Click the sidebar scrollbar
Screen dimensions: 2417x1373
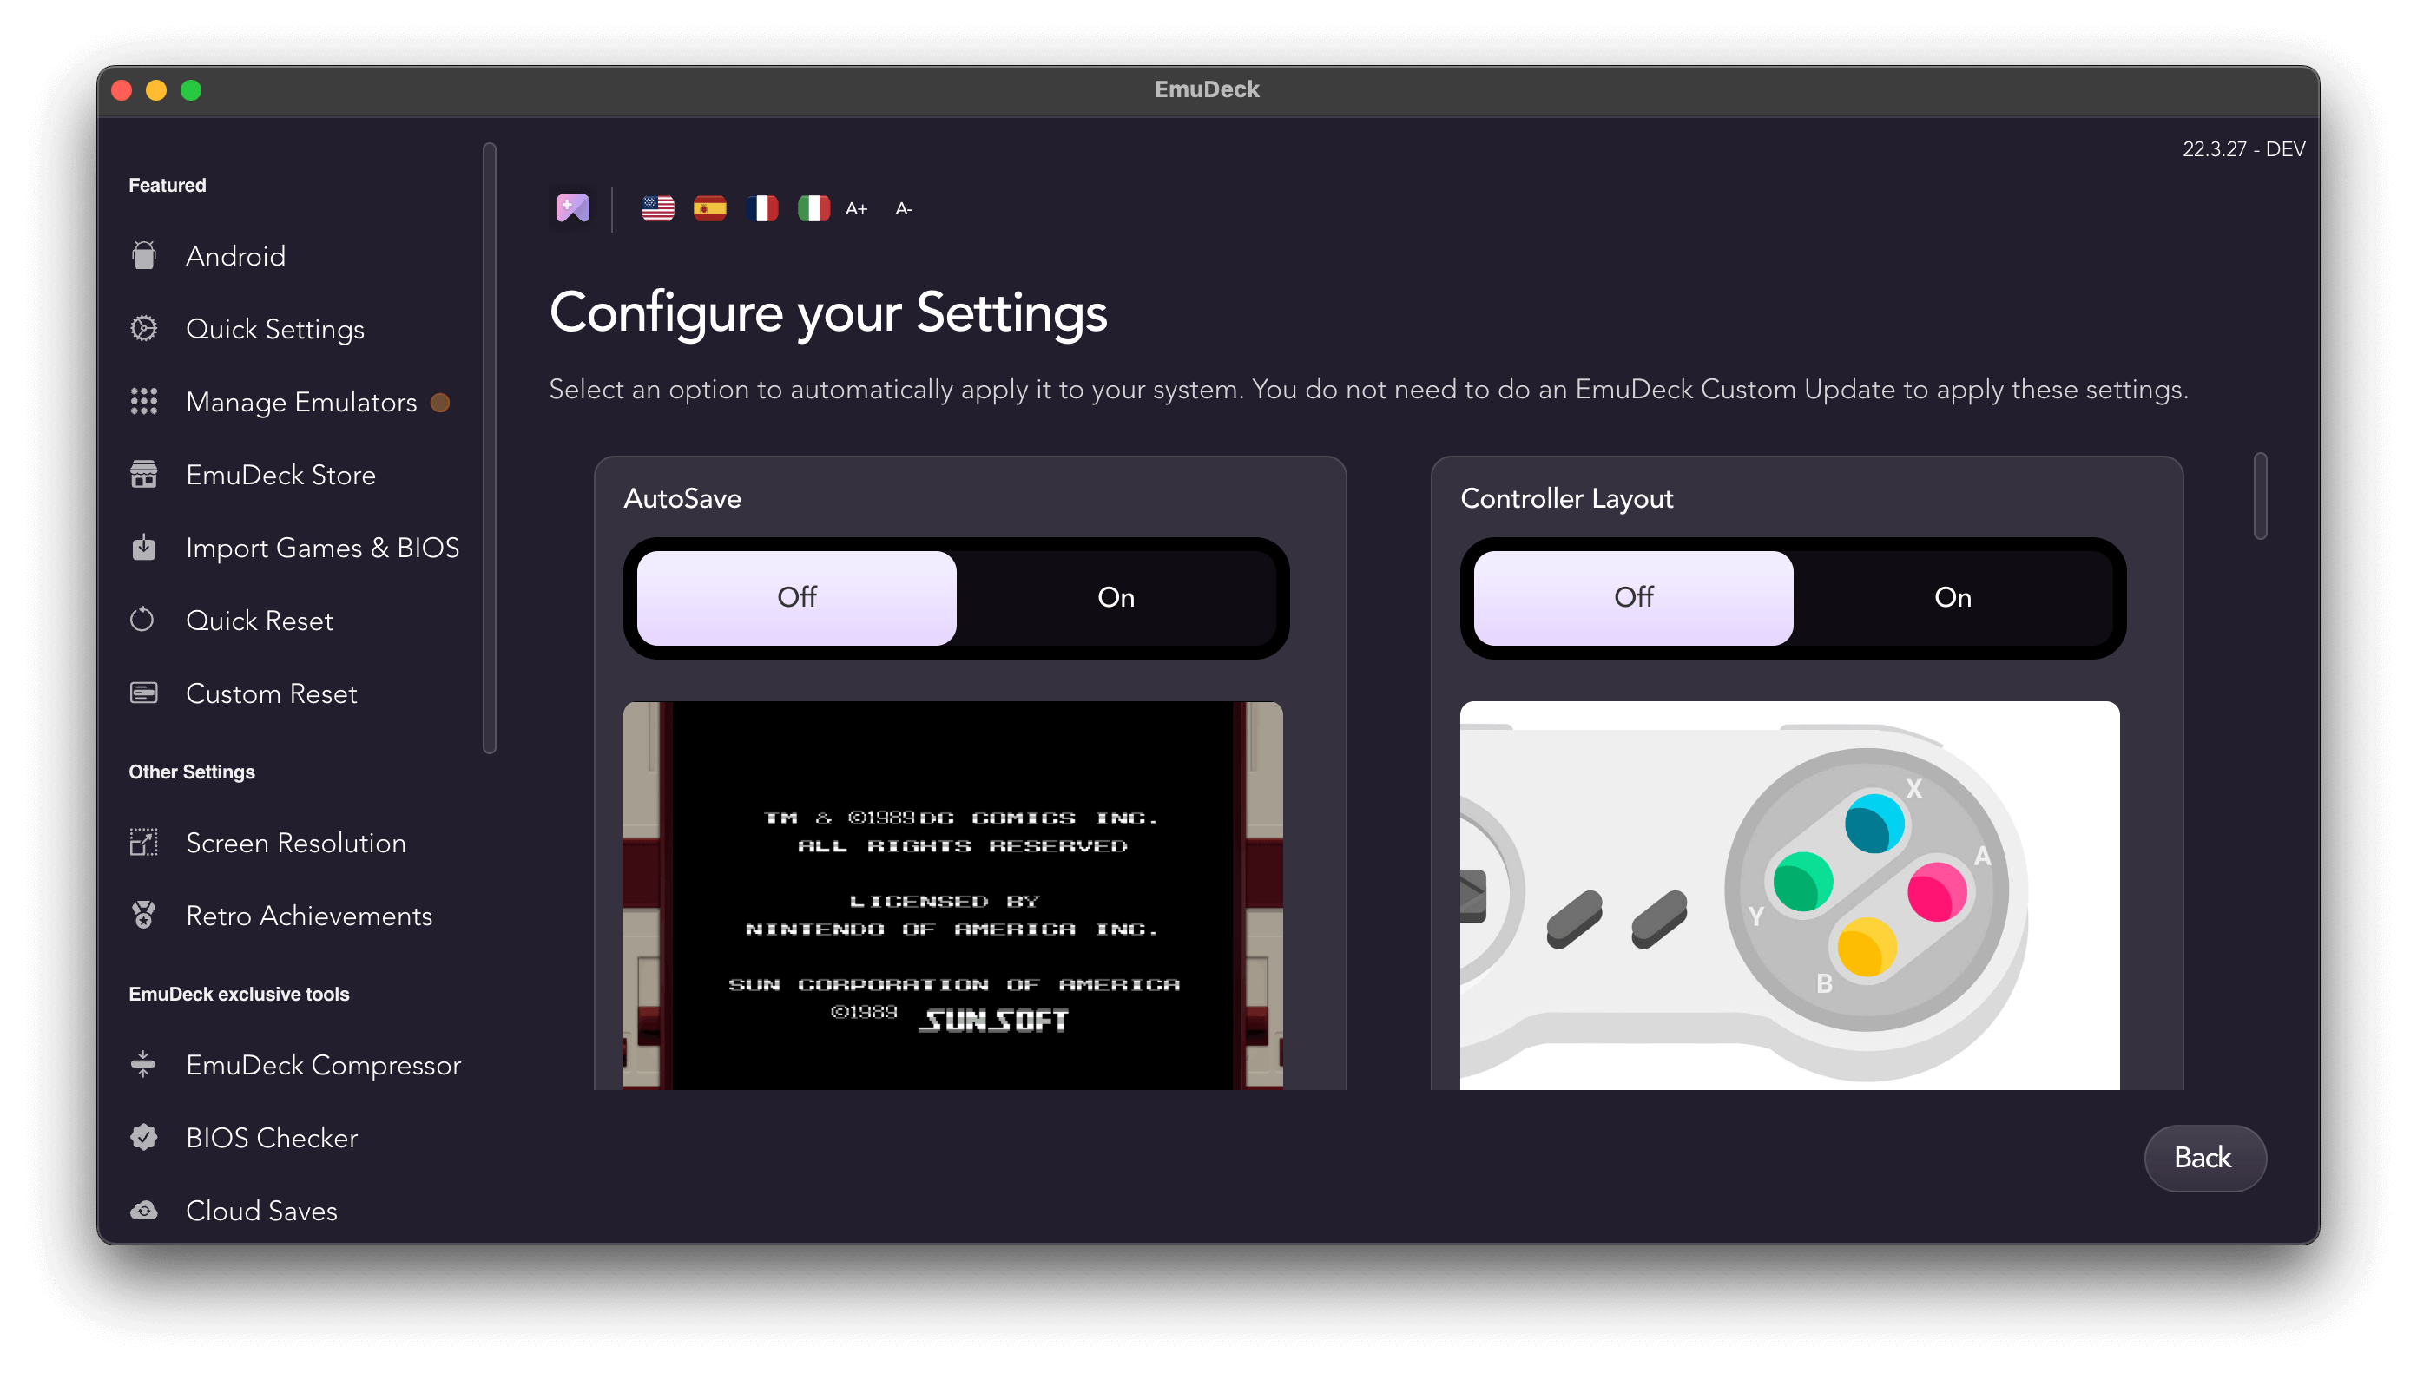[x=490, y=448]
